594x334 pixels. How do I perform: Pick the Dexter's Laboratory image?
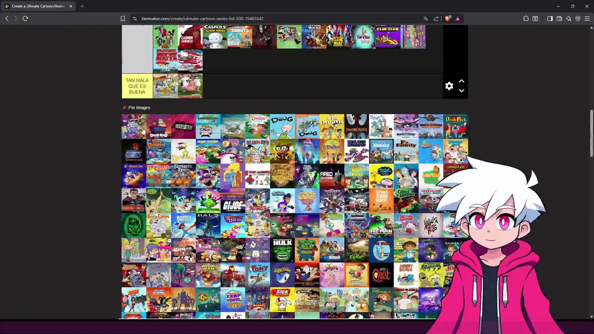pos(208,126)
